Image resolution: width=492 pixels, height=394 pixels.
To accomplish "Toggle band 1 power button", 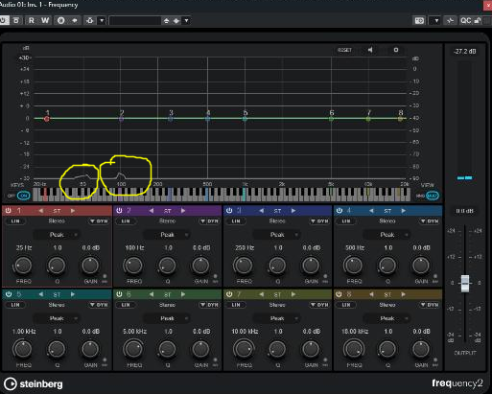I will pos(9,210).
